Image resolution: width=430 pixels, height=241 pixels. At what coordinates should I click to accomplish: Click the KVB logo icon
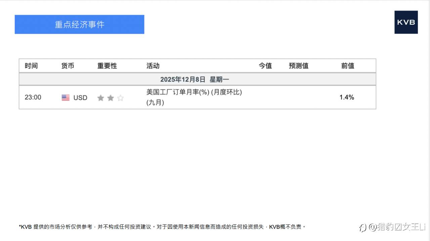pos(406,22)
